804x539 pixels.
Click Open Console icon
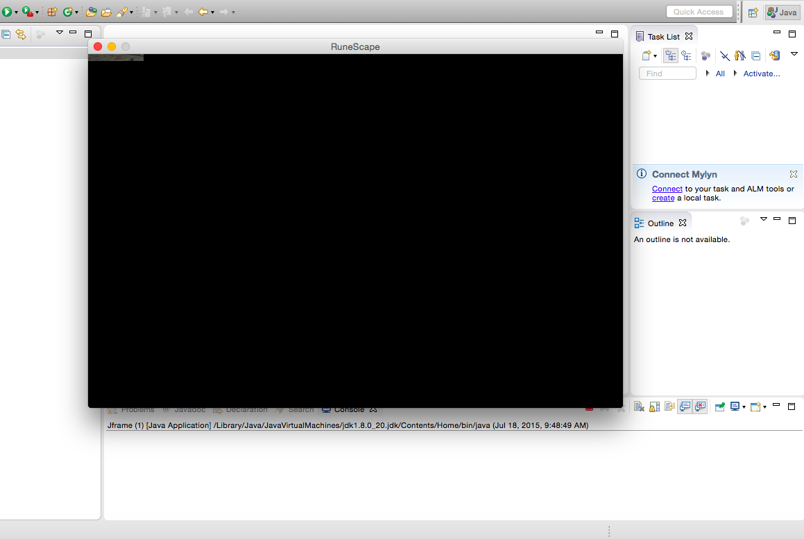[x=755, y=407]
